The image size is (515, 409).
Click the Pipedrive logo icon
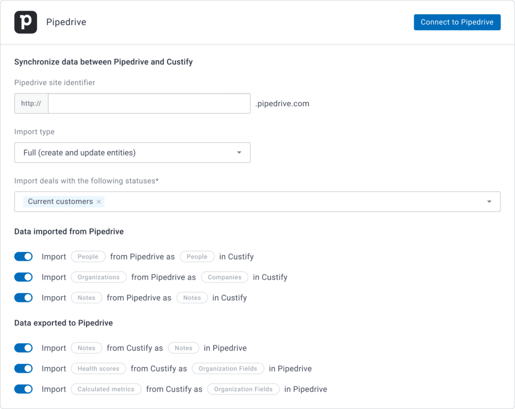(26, 22)
